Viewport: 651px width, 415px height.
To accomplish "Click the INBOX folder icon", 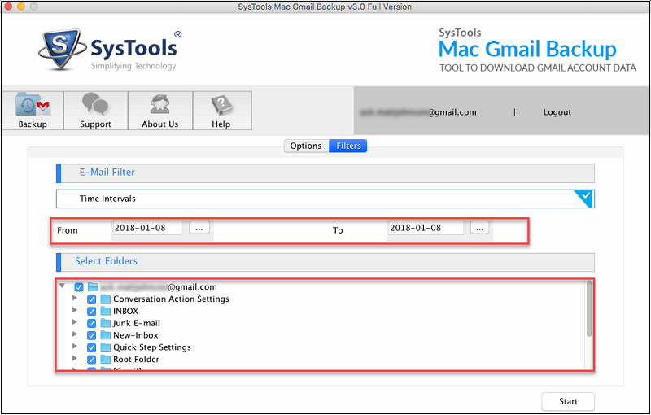I will click(x=106, y=311).
